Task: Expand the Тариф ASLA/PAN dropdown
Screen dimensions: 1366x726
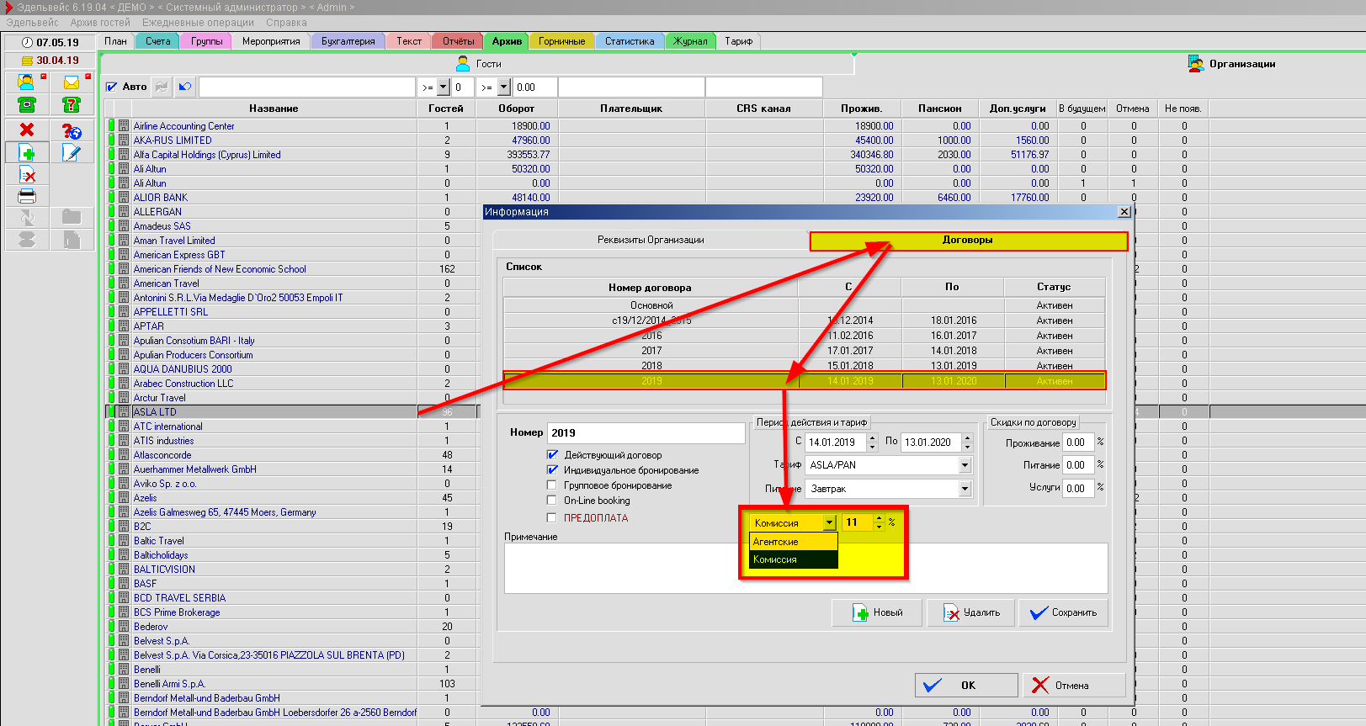Action: (x=965, y=465)
